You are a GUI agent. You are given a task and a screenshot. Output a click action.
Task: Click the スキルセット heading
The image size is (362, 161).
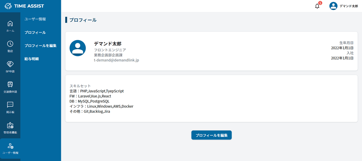tap(80, 86)
